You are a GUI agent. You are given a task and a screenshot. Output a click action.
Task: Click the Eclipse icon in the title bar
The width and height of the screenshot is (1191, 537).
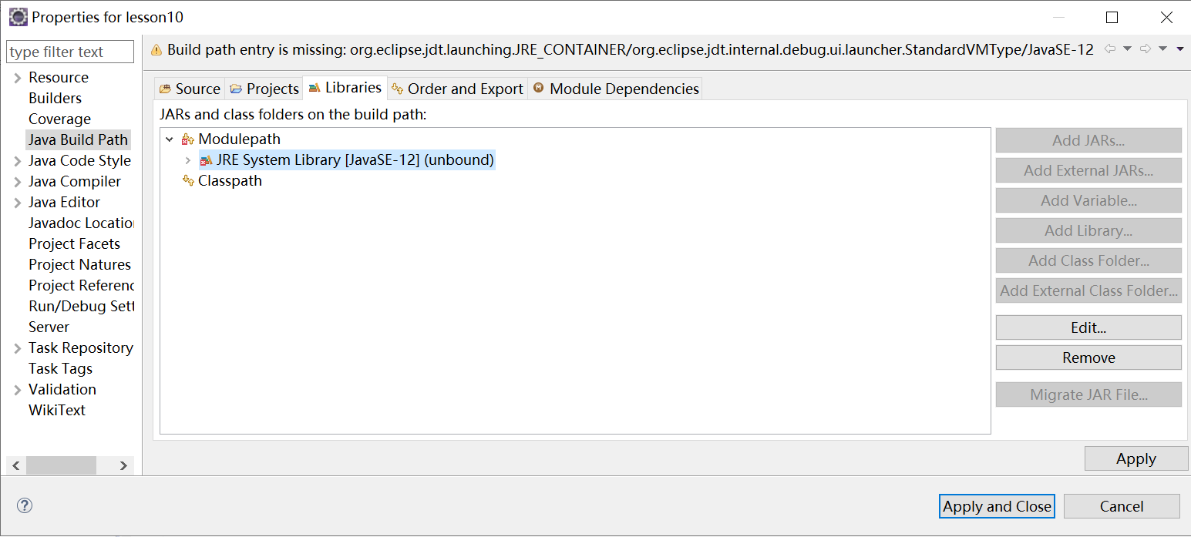point(17,16)
